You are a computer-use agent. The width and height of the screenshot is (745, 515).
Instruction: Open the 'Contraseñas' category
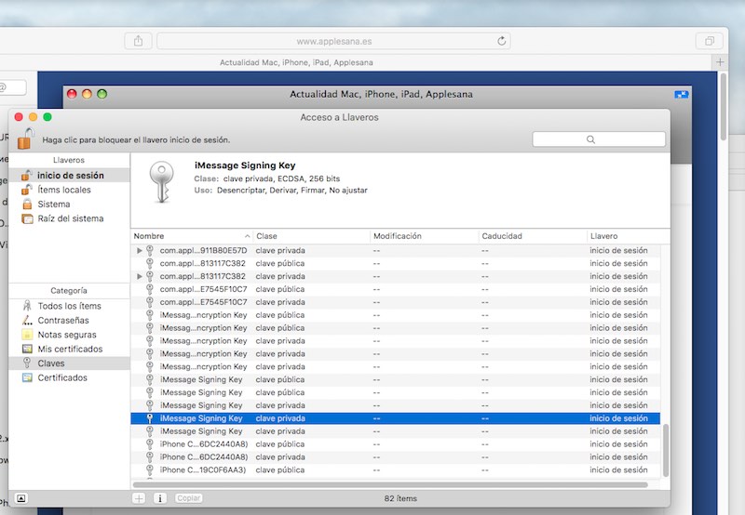tap(69, 320)
